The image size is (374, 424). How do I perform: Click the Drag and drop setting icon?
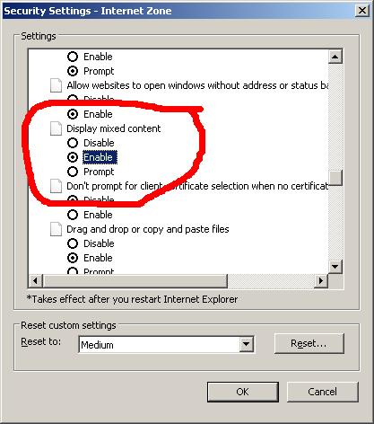(x=56, y=229)
